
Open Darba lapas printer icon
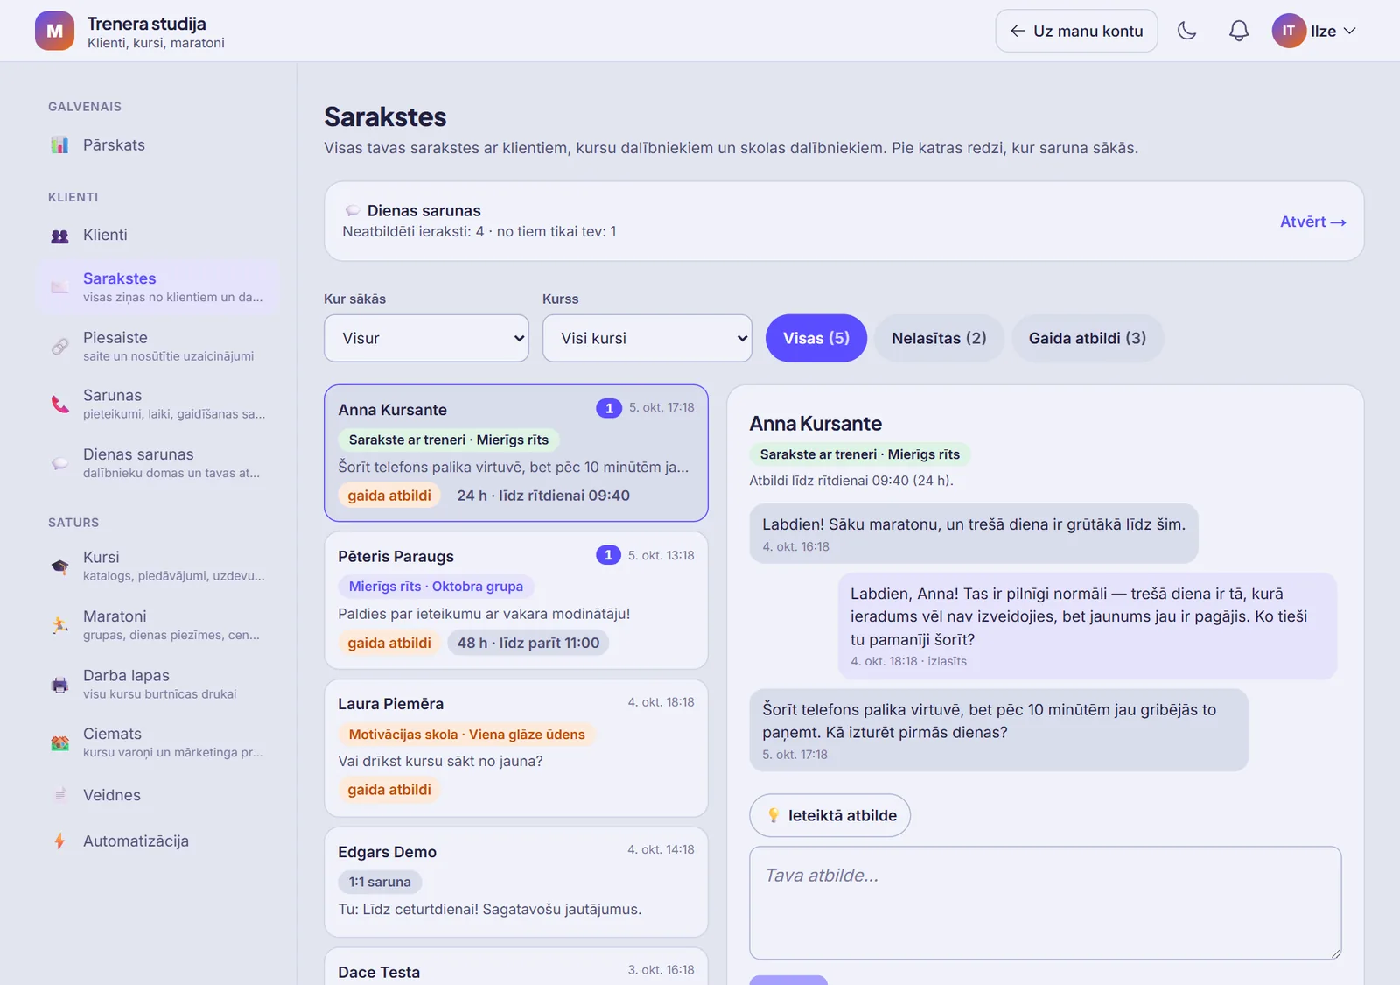[x=59, y=685]
